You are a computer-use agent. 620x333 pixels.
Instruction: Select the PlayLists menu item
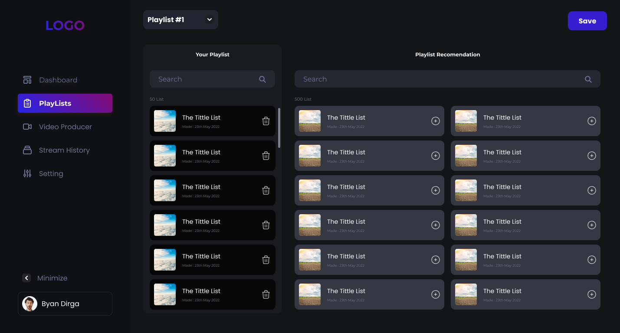pyautogui.click(x=65, y=103)
